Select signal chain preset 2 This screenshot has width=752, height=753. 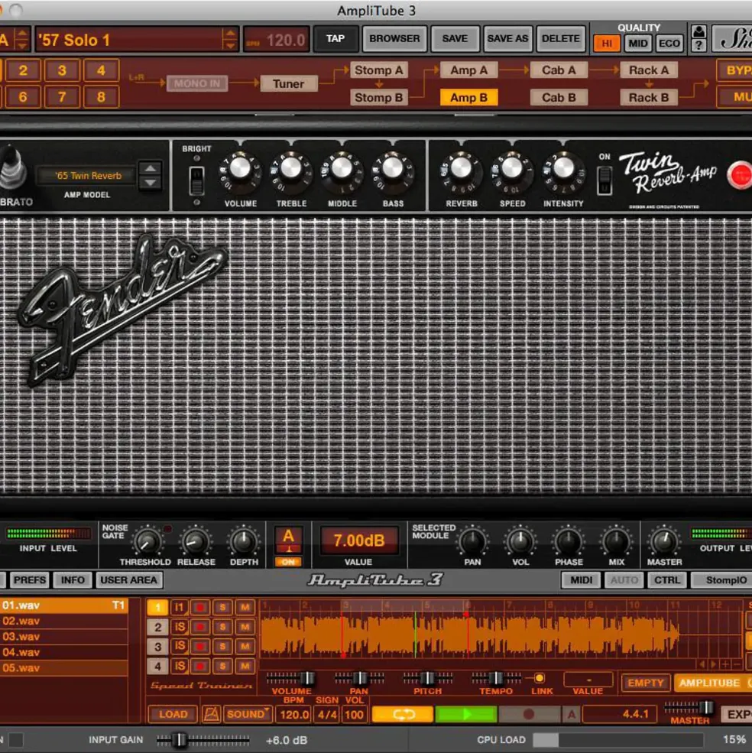click(x=23, y=70)
